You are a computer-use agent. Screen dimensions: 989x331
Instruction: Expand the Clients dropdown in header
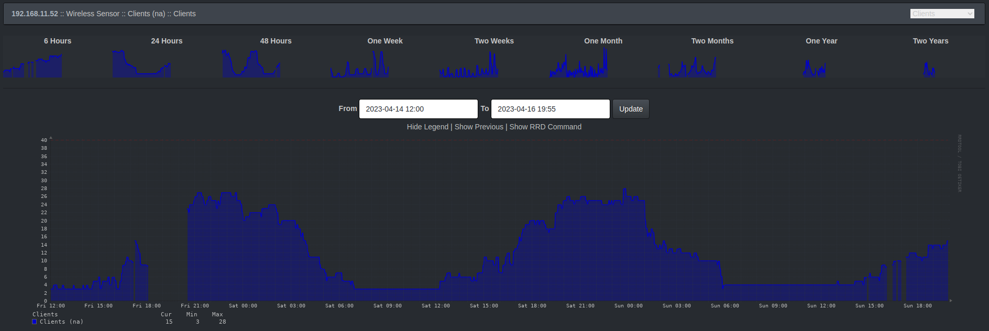pyautogui.click(x=942, y=14)
